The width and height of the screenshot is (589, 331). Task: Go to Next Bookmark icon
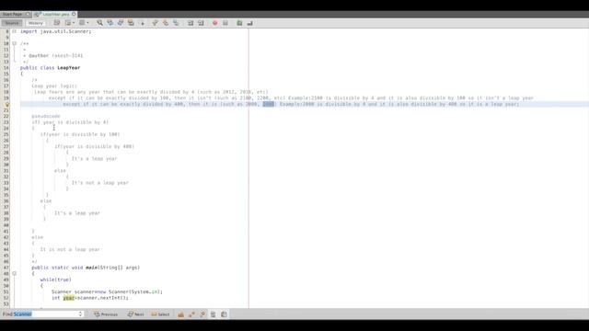coord(166,23)
